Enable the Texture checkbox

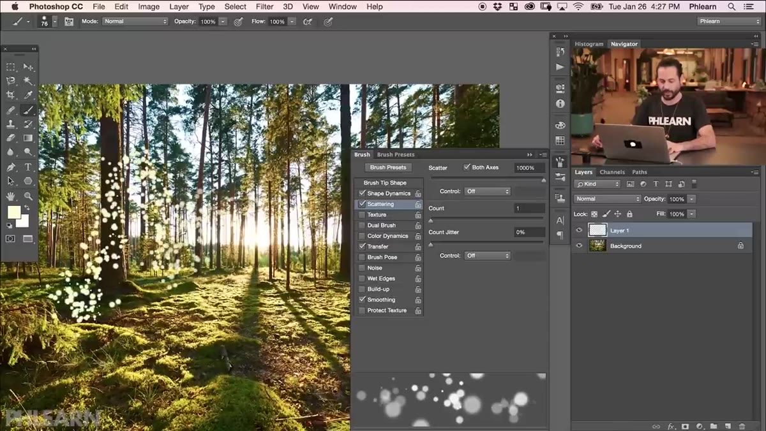click(x=362, y=215)
